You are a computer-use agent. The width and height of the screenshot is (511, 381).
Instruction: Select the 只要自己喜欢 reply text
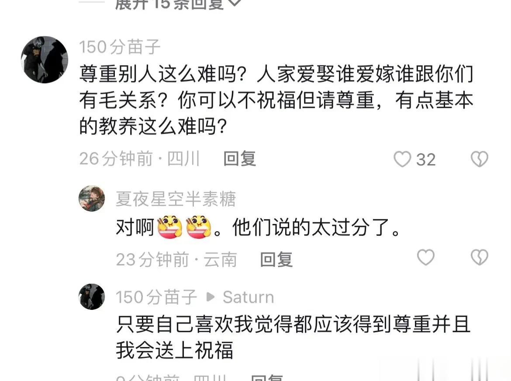pyautogui.click(x=293, y=337)
